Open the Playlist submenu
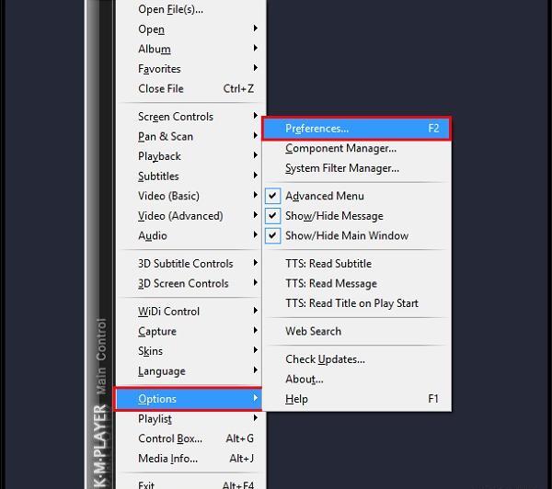Image resolution: width=552 pixels, height=489 pixels. [x=190, y=418]
